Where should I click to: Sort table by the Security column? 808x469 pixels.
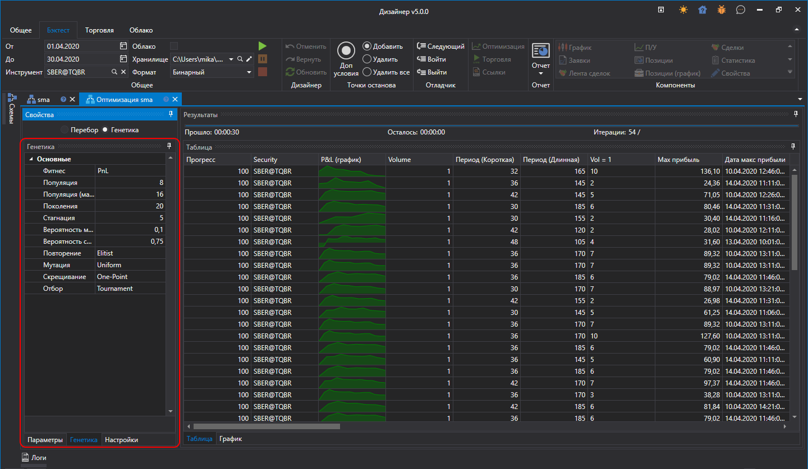(284, 160)
